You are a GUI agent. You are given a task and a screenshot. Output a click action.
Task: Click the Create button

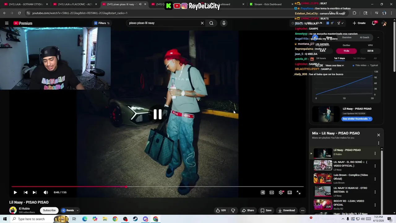coord(359,23)
